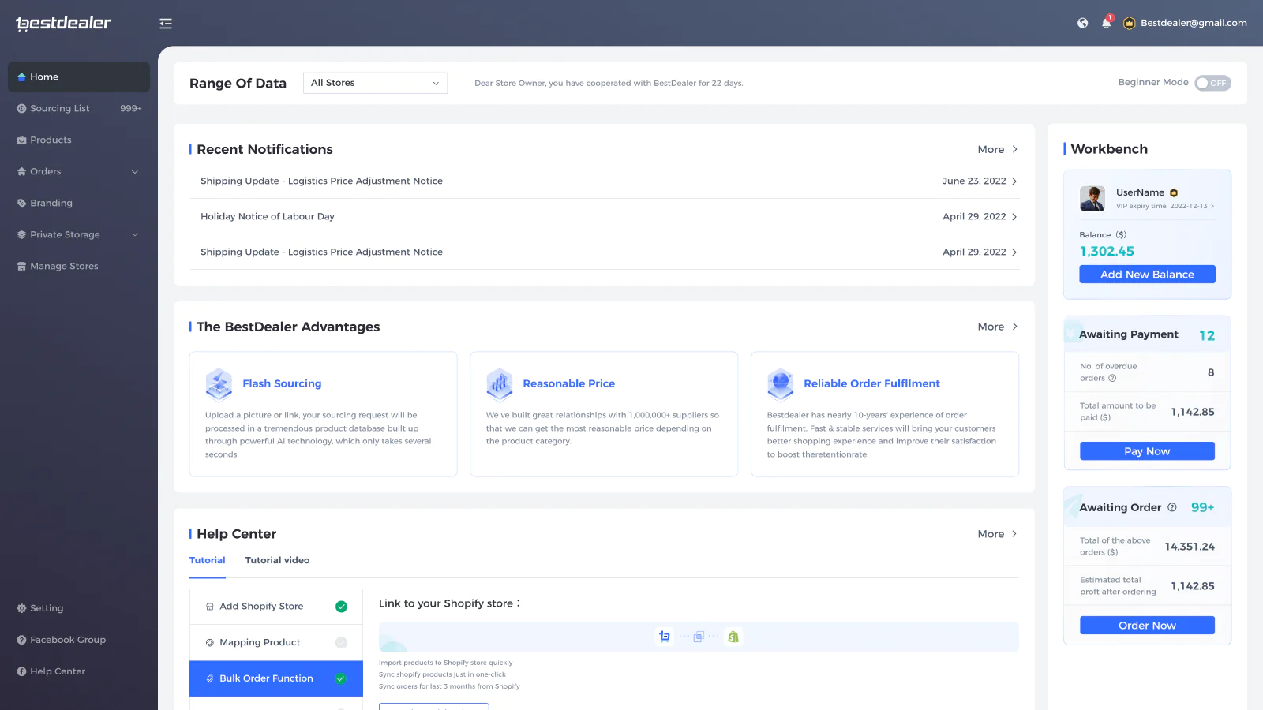Switch to the Tutorial video tab
This screenshot has width=1263, height=710.
coord(277,560)
